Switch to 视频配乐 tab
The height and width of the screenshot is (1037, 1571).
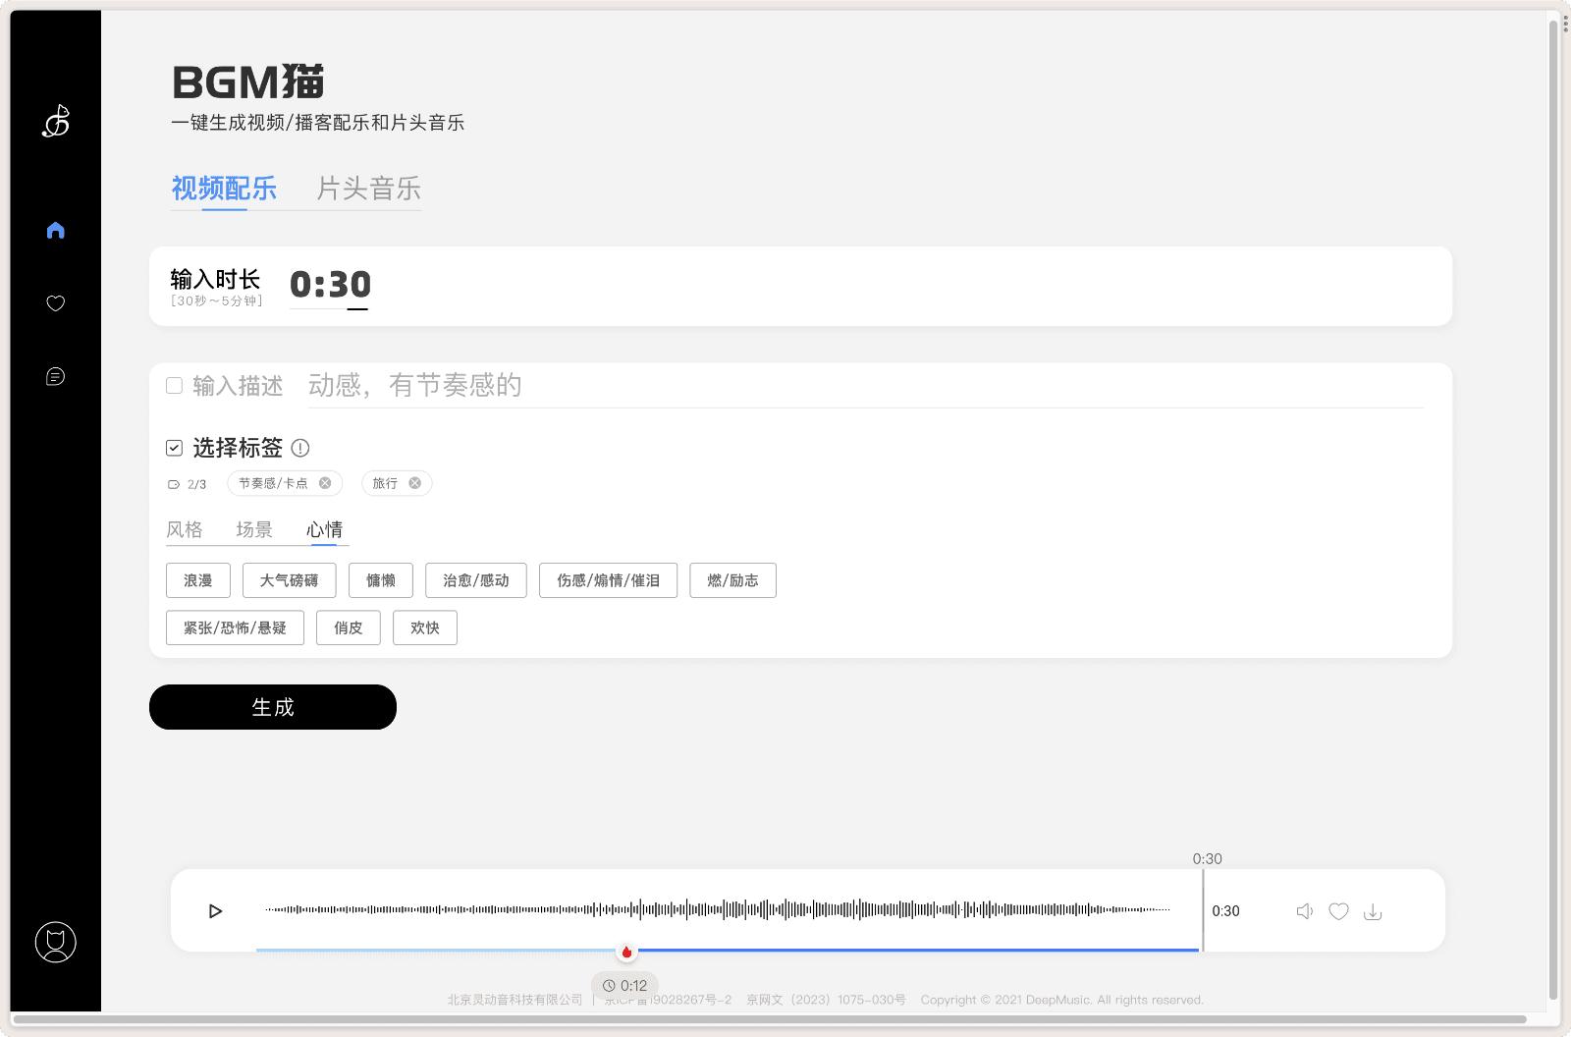(x=224, y=189)
